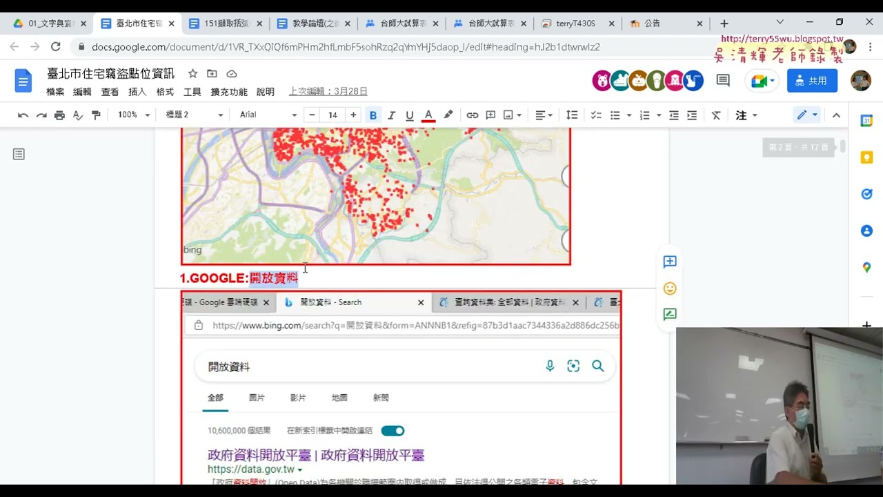Switch to the 公告 browser tab

coord(665,23)
